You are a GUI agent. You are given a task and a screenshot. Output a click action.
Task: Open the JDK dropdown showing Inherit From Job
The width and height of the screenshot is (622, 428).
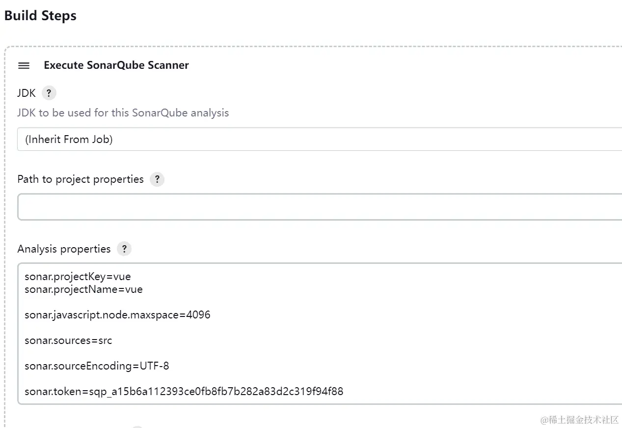coord(319,140)
